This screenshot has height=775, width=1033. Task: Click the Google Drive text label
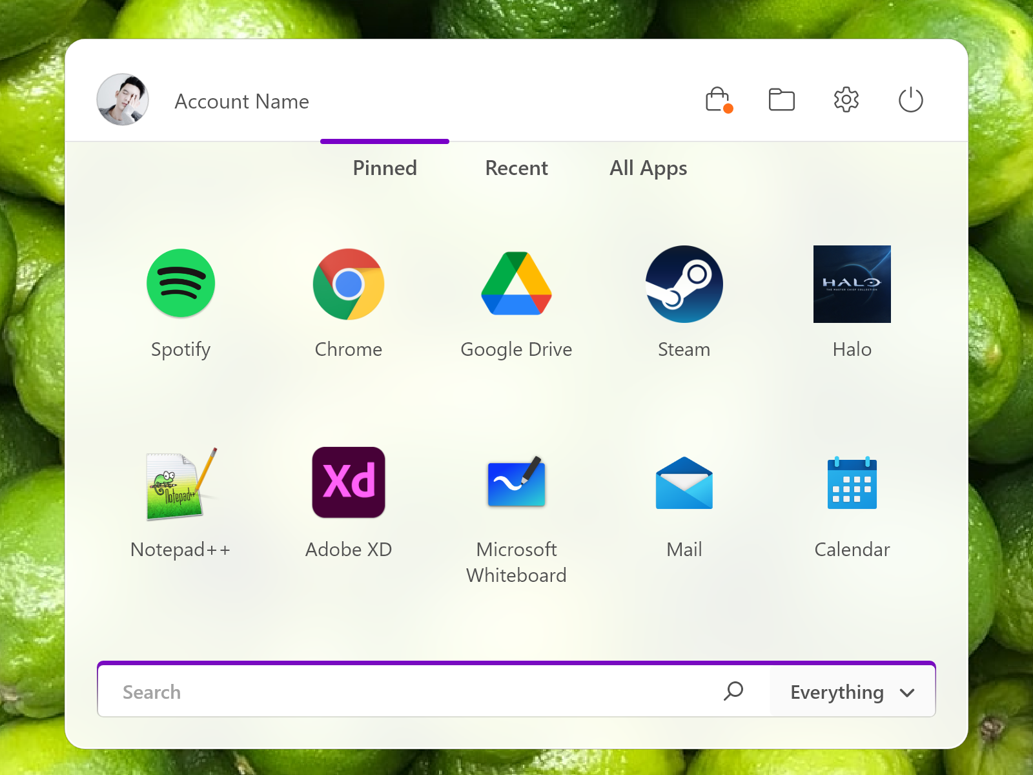click(516, 350)
